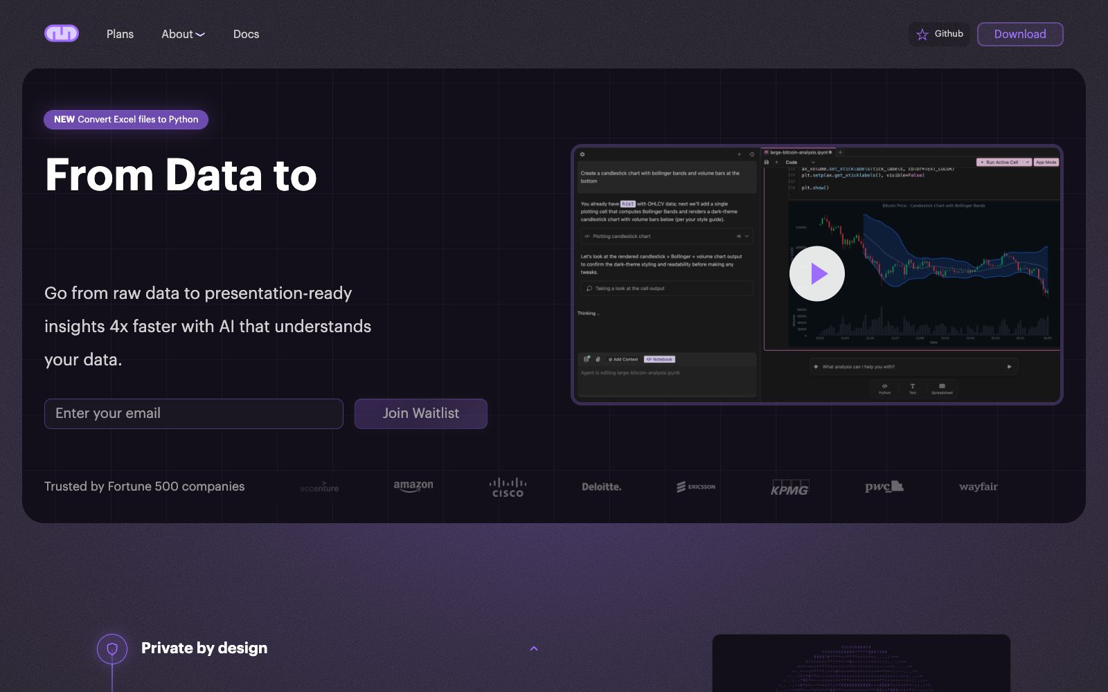The width and height of the screenshot is (1108, 692).
Task: Open the Convert Excel files to Python announcement
Action: click(x=126, y=119)
